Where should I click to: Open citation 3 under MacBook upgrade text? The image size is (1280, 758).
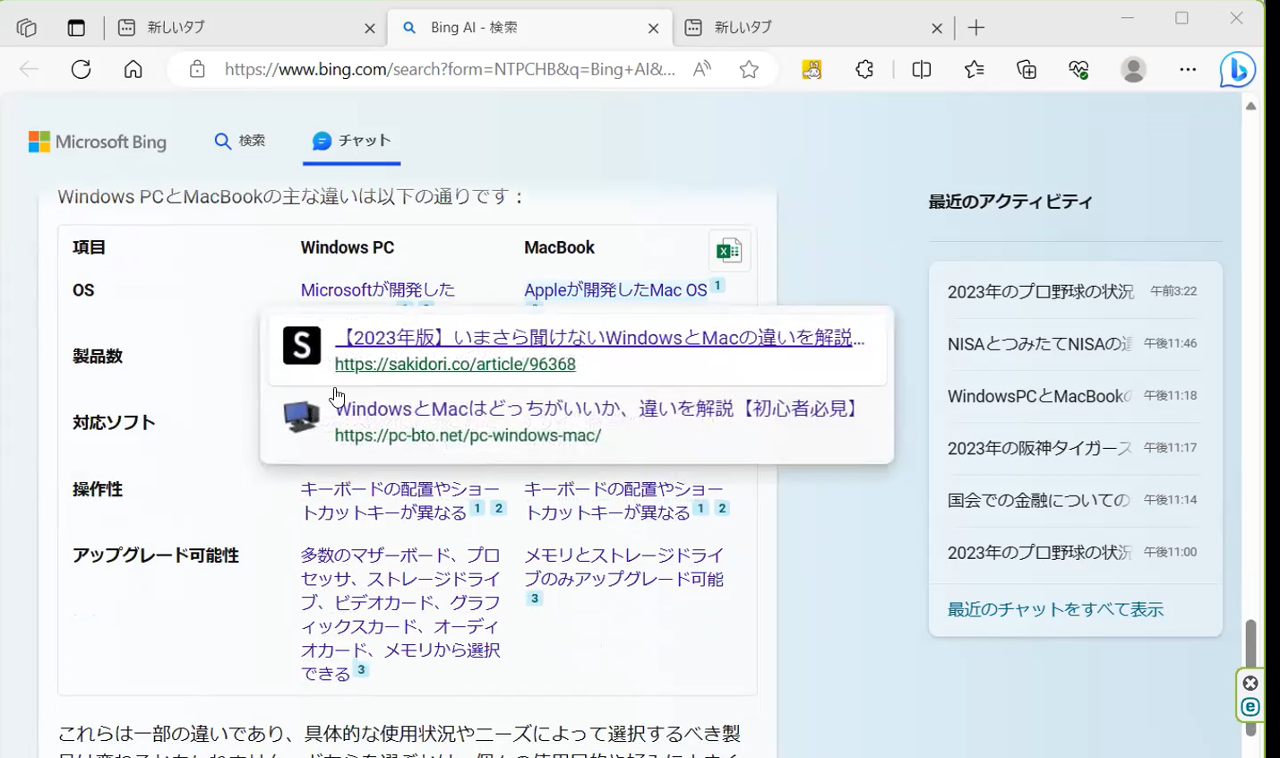(x=535, y=599)
